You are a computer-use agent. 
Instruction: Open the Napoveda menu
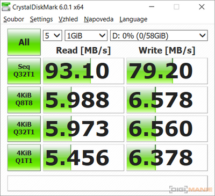99,19
